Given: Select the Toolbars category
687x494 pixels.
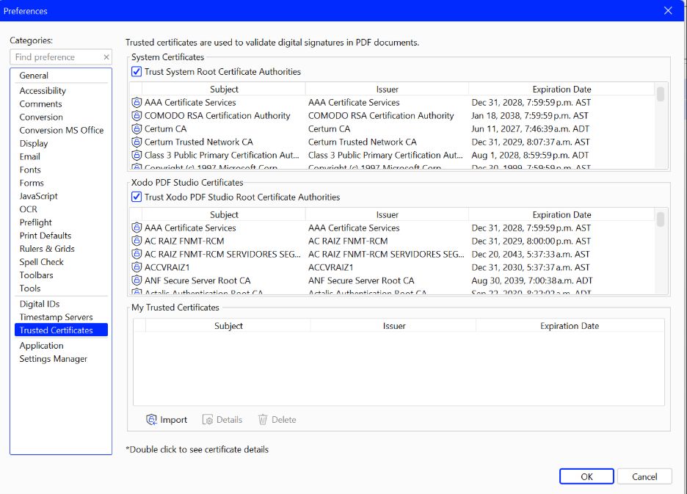Looking at the screenshot, I should coord(61,275).
